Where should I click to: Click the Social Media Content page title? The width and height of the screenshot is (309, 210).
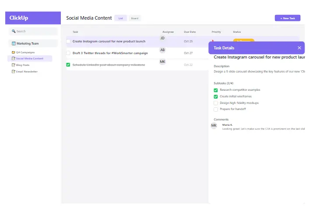[x=89, y=18]
